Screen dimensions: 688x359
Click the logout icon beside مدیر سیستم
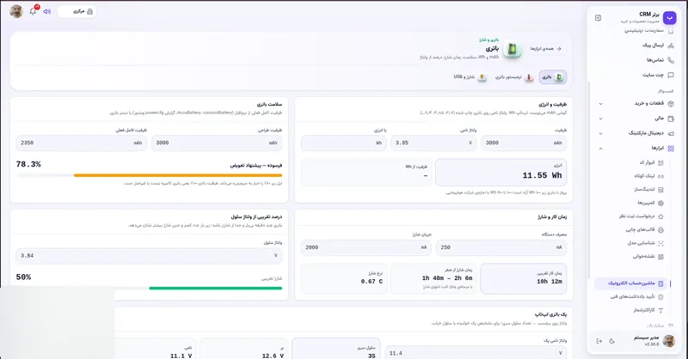coord(599,341)
